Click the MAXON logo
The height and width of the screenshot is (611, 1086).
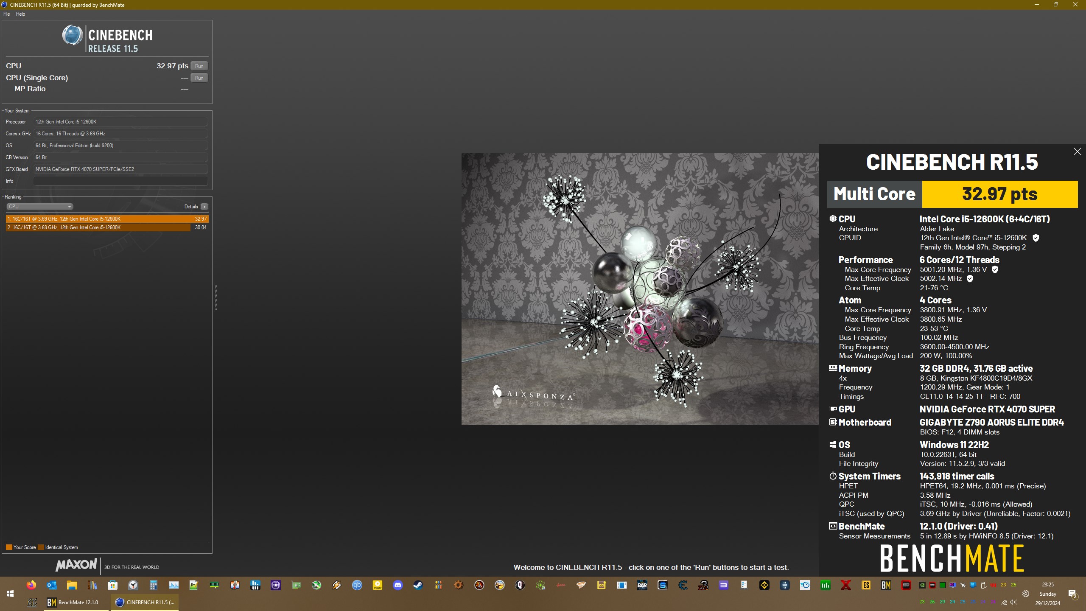click(76, 565)
